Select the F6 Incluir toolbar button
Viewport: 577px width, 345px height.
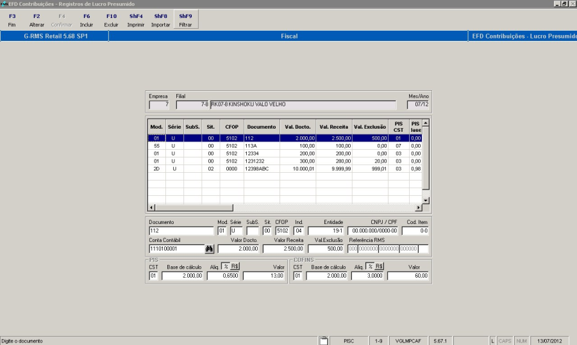click(87, 20)
